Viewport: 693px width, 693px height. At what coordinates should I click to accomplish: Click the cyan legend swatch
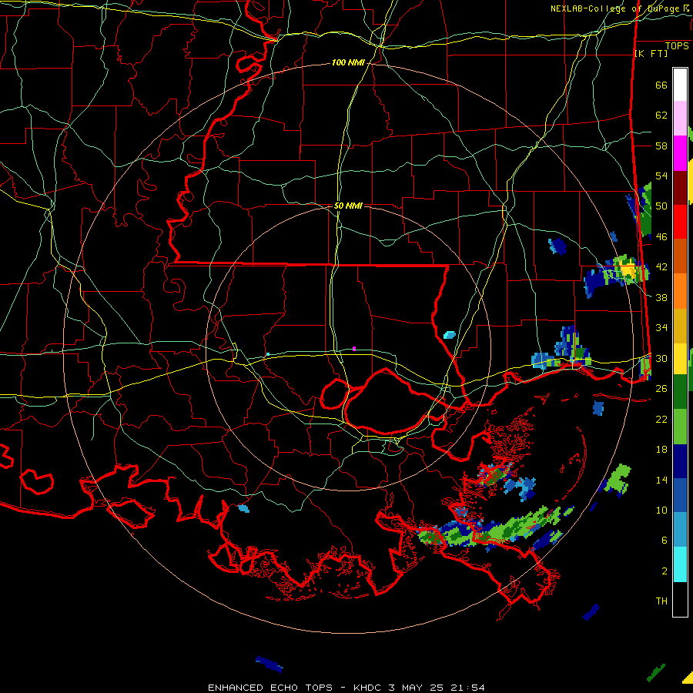(680, 565)
